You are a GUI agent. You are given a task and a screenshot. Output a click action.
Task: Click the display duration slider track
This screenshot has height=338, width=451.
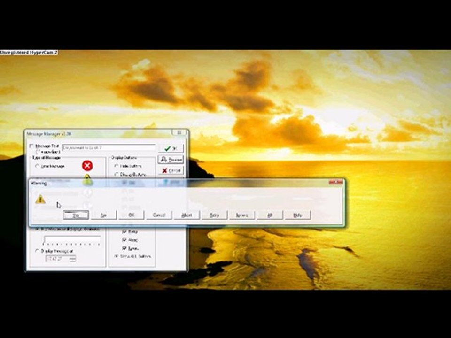72,240
